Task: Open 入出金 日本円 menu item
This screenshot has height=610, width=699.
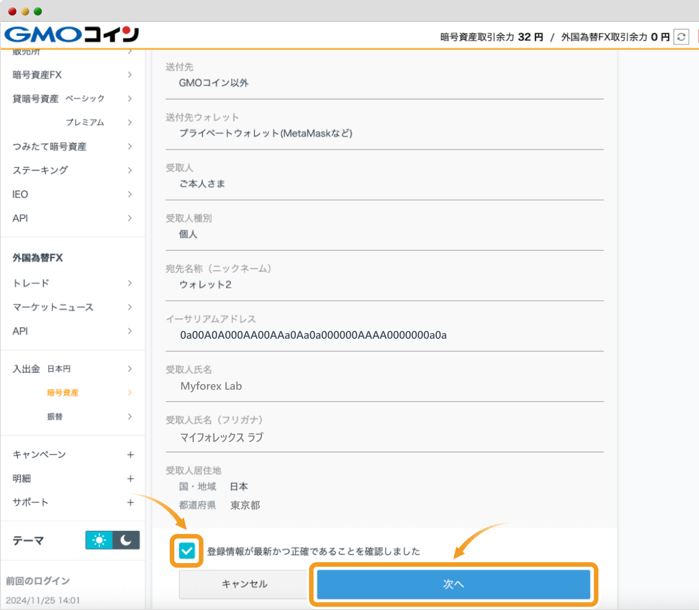Action: tap(41, 369)
